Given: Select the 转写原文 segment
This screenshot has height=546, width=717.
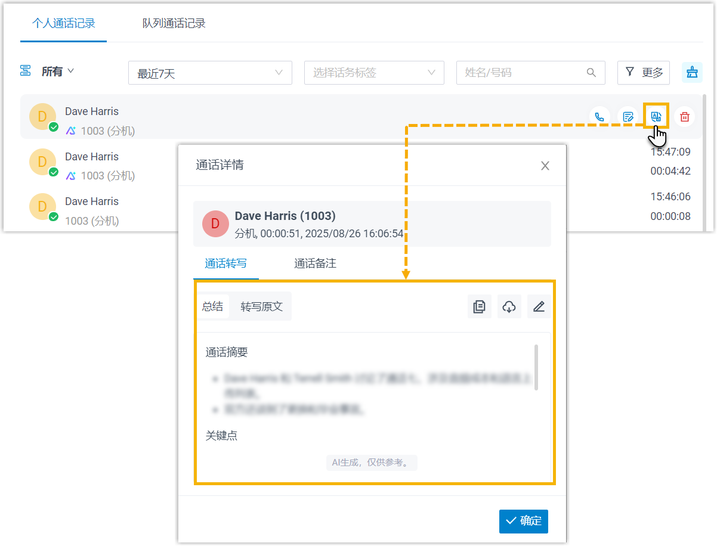Looking at the screenshot, I should (261, 307).
